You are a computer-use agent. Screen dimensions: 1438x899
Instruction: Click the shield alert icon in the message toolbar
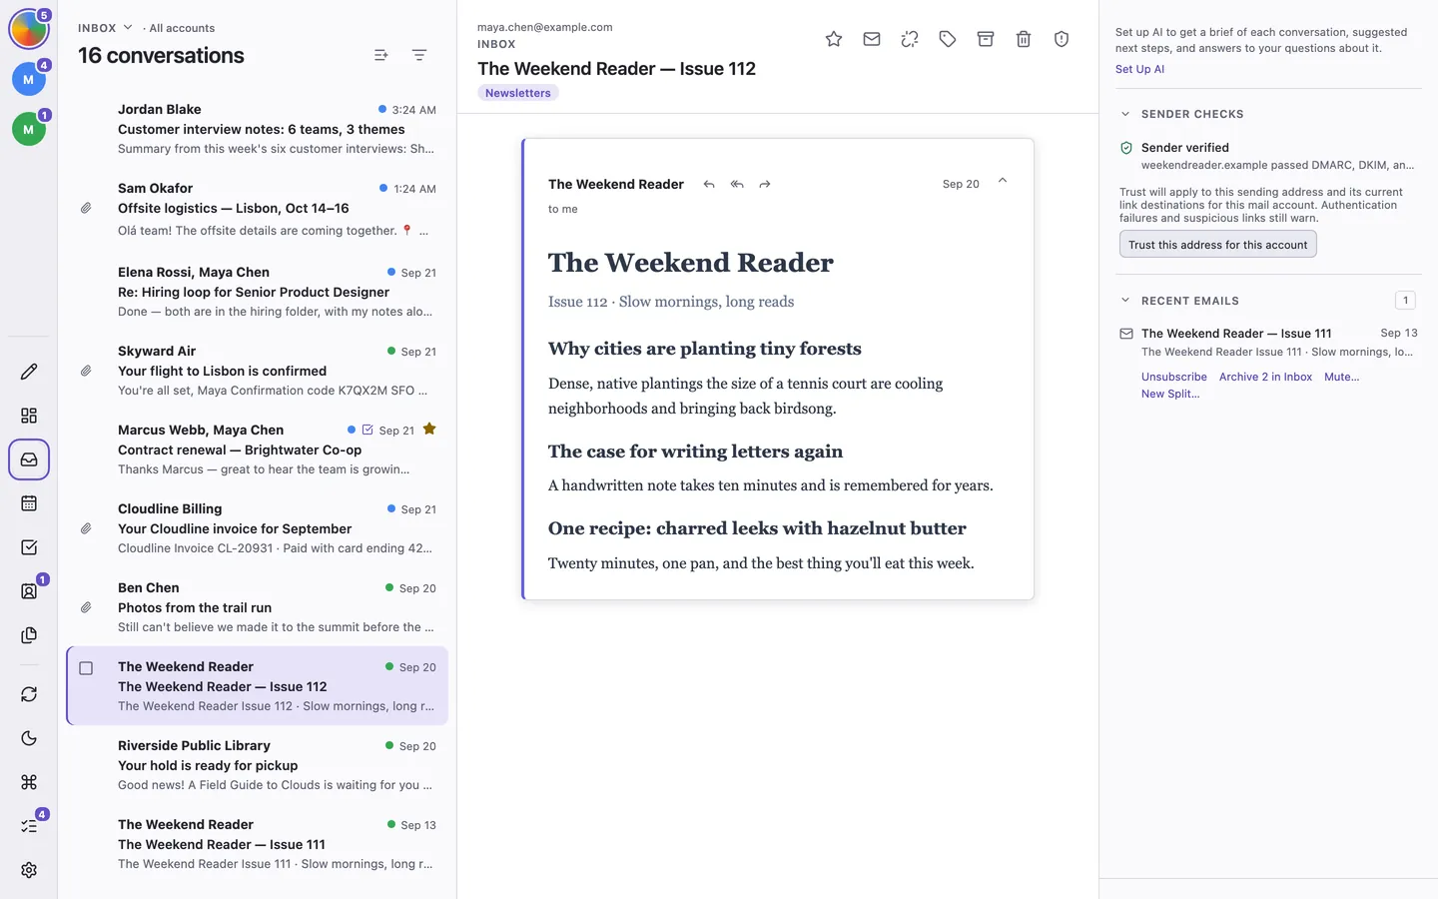tap(1062, 39)
